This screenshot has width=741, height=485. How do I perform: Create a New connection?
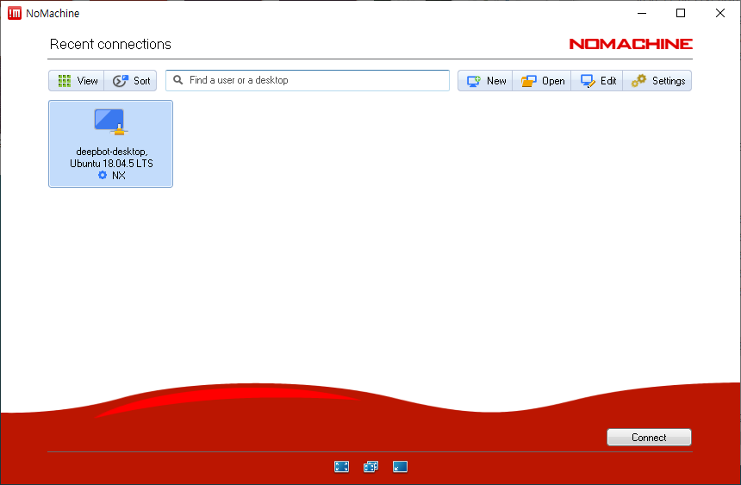point(485,81)
